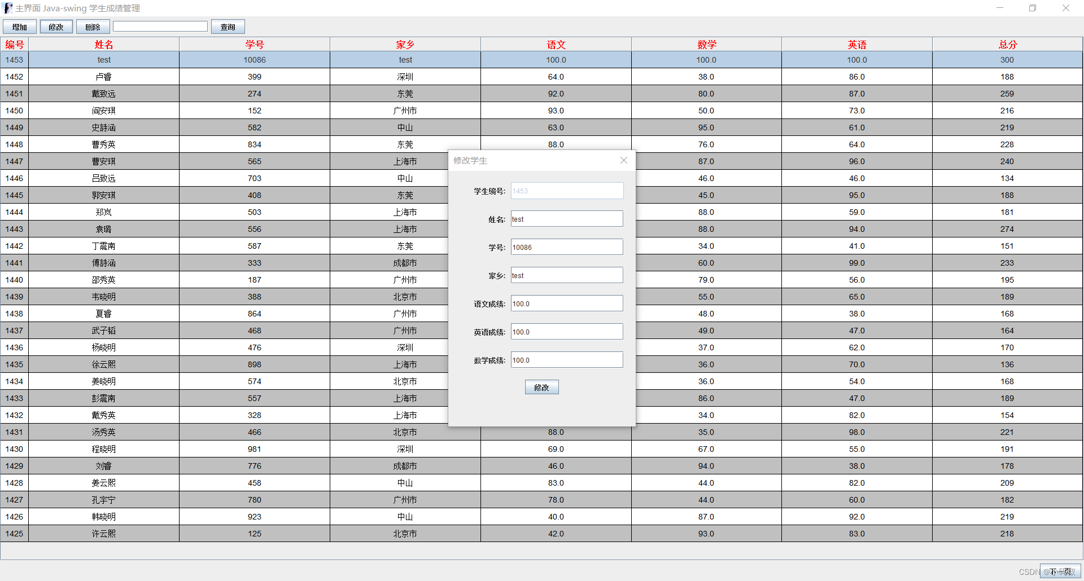Screen dimensions: 1084x581
Task: Click the 编号 column header
Action: point(15,44)
